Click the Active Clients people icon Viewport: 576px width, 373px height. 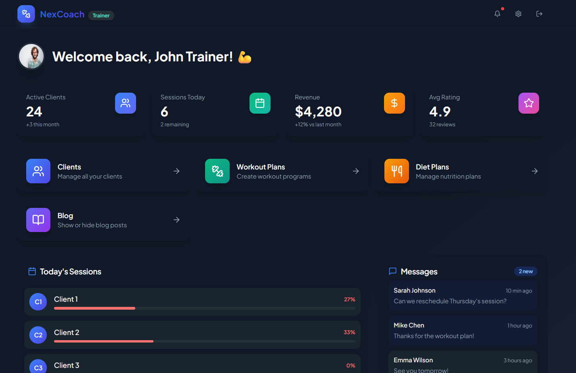125,103
